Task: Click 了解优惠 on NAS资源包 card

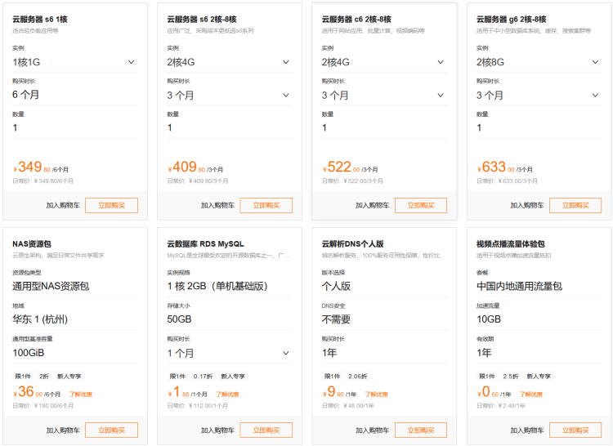Action: [80, 394]
